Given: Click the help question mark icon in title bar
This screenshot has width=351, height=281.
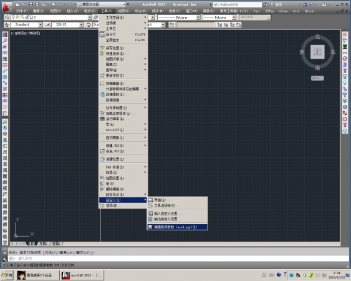Looking at the screenshot, I should point(324,4).
